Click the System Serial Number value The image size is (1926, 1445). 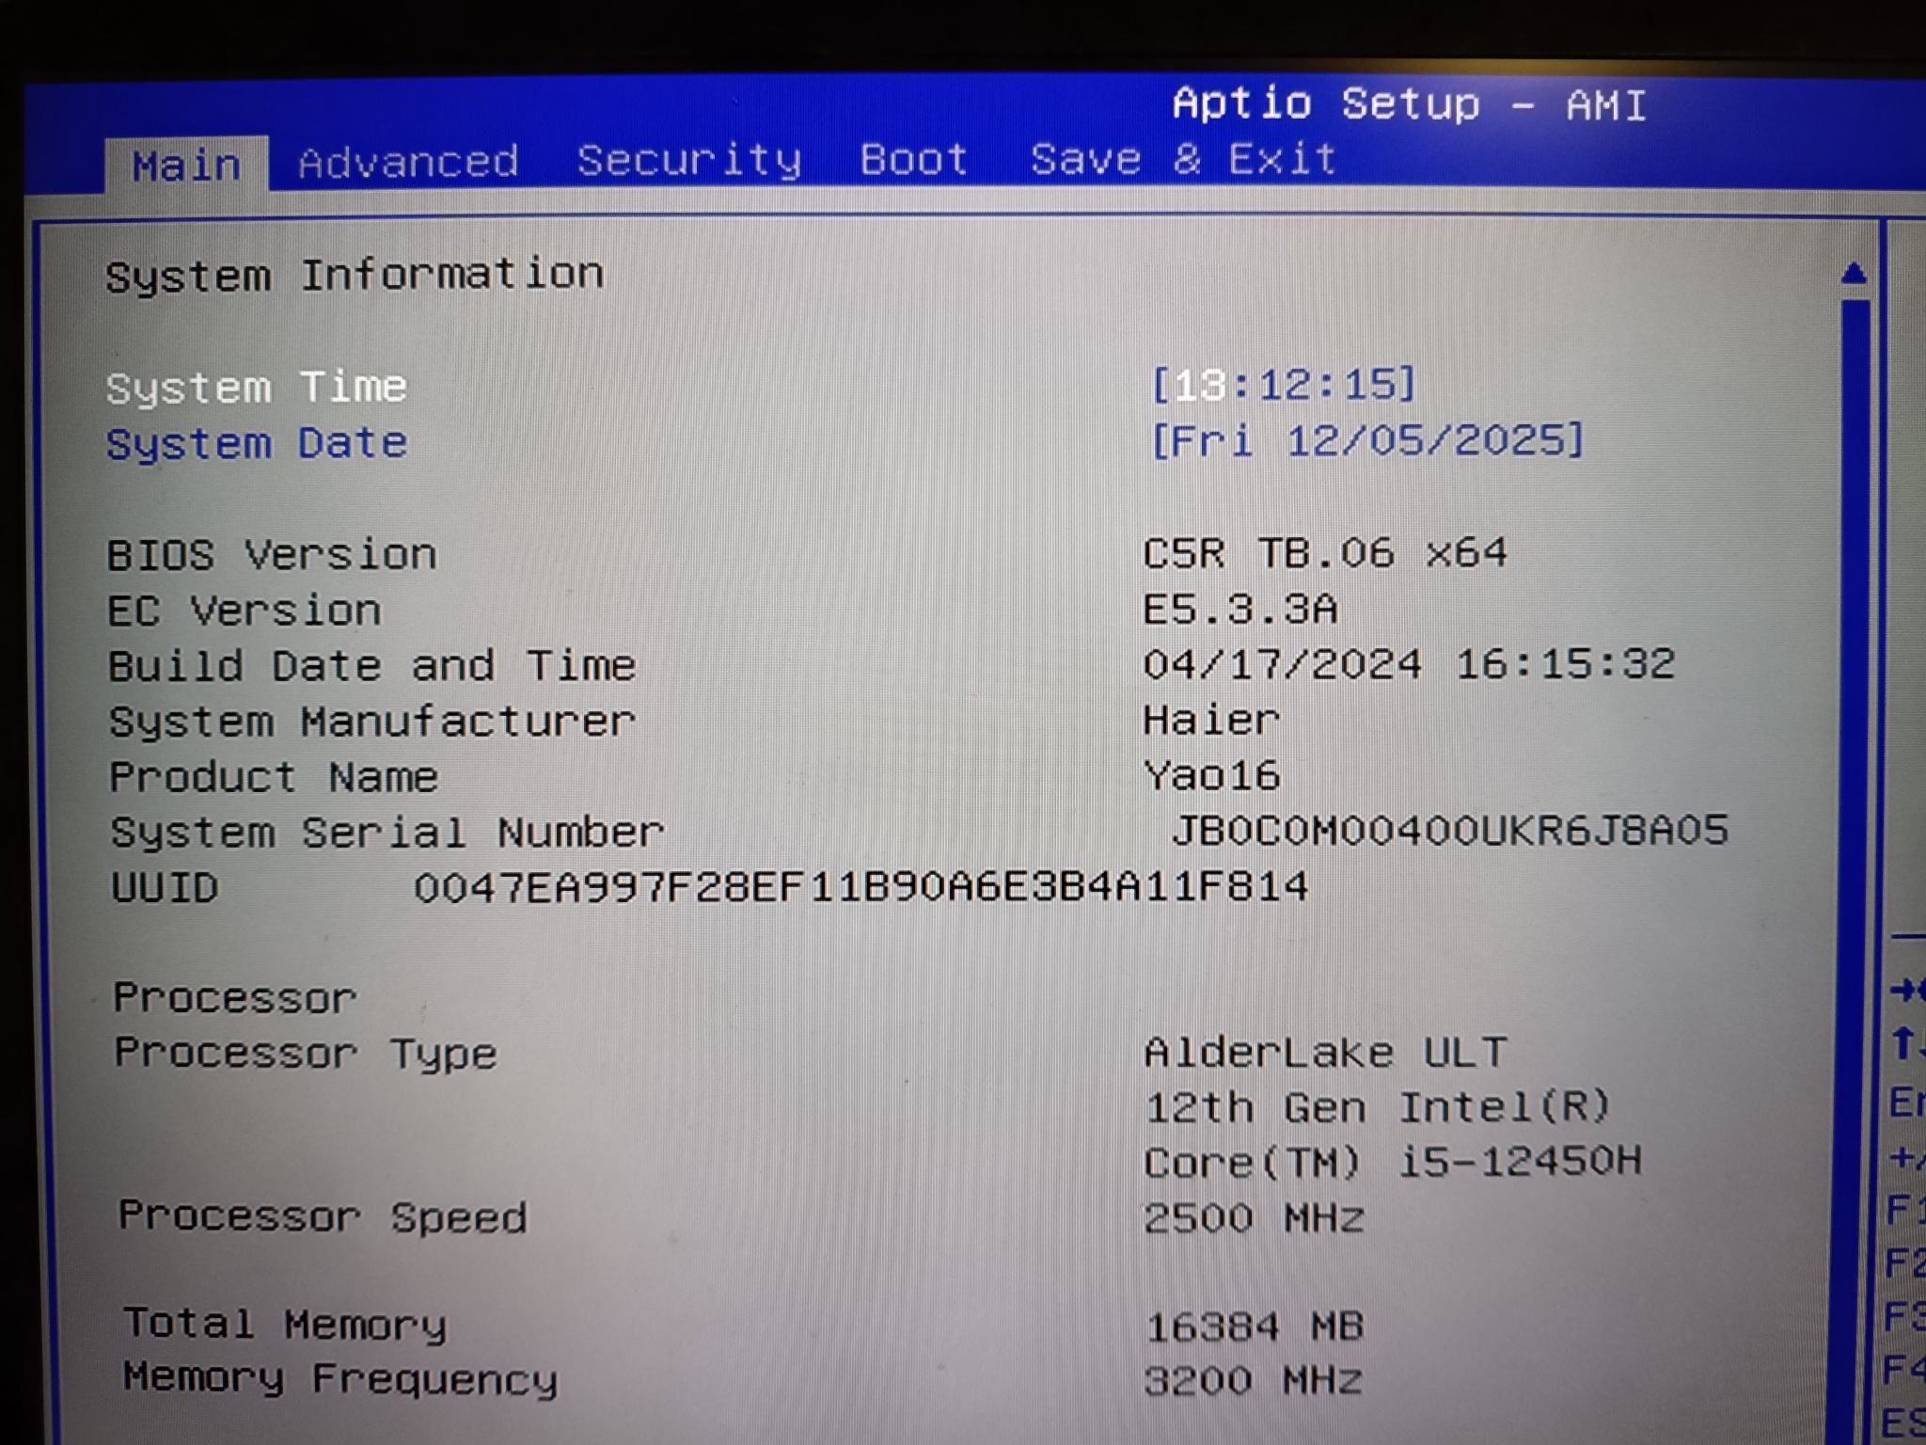[1448, 831]
